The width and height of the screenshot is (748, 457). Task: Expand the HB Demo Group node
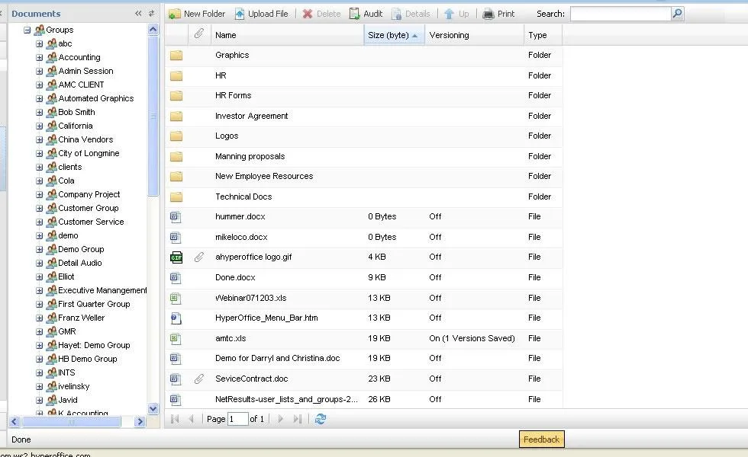[x=40, y=360]
